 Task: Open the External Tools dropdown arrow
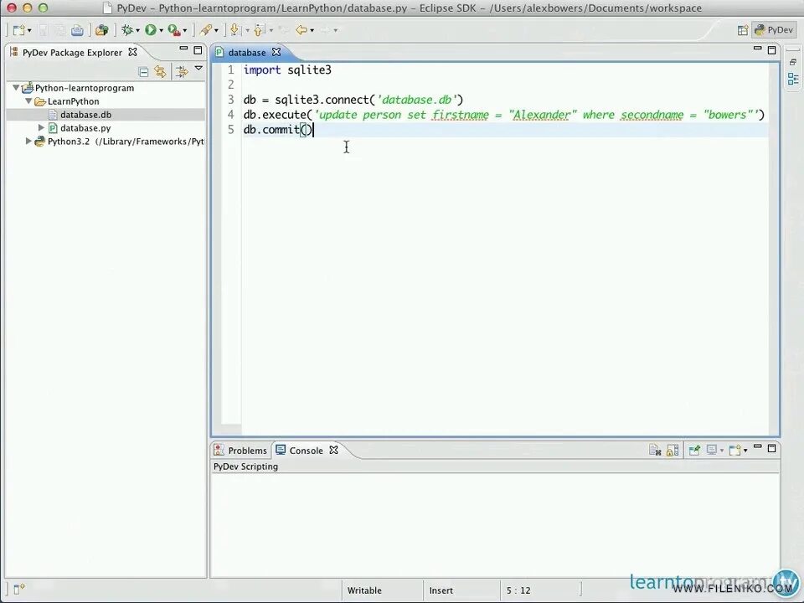pos(184,31)
